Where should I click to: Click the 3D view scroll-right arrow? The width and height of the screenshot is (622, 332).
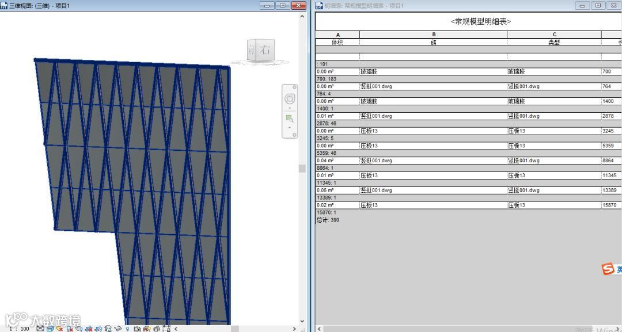tap(294, 329)
